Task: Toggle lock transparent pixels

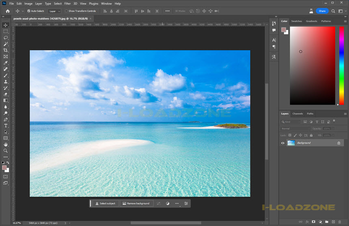Action: pyautogui.click(x=290, y=135)
